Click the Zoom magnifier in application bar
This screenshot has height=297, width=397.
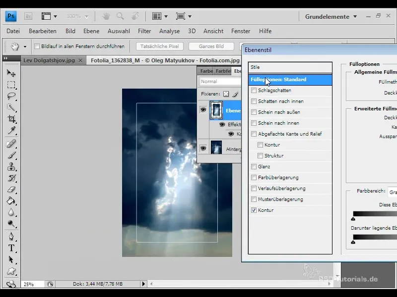(x=120, y=16)
